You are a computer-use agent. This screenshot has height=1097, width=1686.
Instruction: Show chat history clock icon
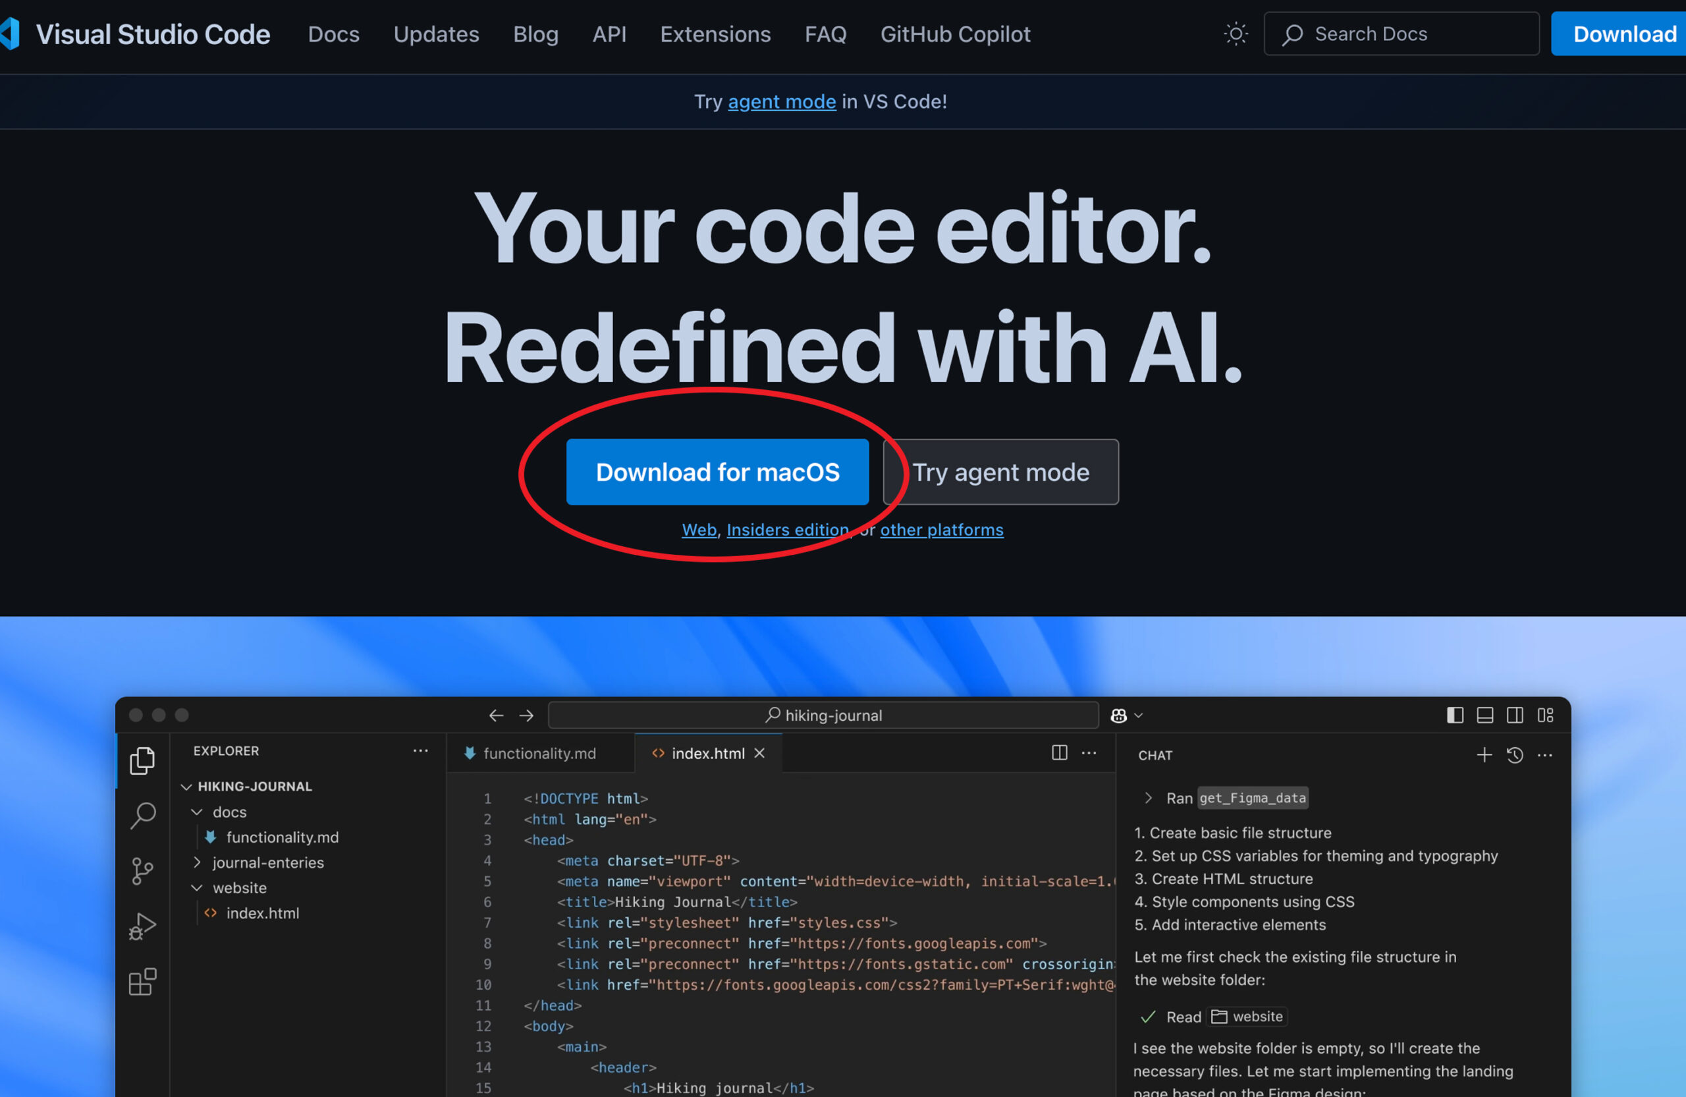[1515, 754]
